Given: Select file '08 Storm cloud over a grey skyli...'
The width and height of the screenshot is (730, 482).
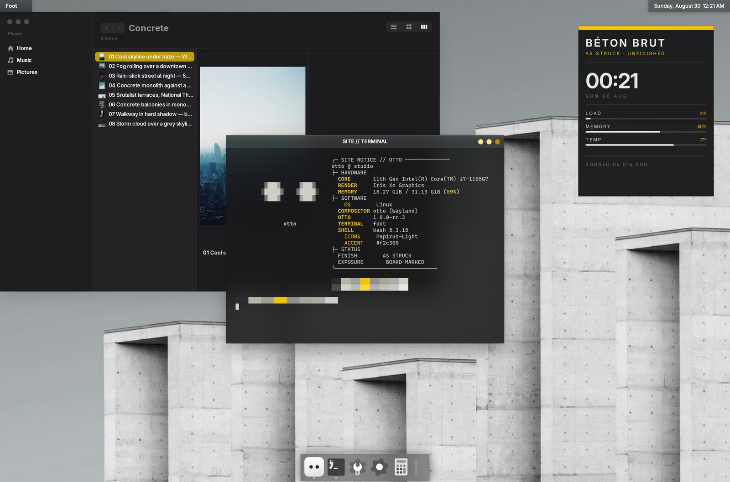Looking at the screenshot, I should (x=145, y=124).
